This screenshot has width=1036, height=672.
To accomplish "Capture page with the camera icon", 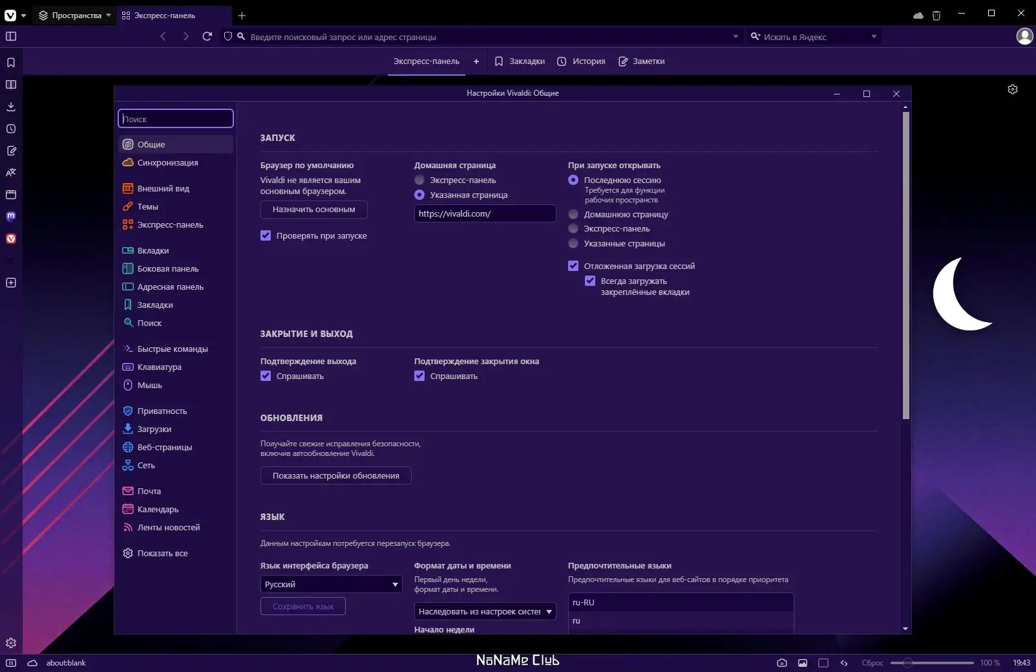I will tap(782, 663).
